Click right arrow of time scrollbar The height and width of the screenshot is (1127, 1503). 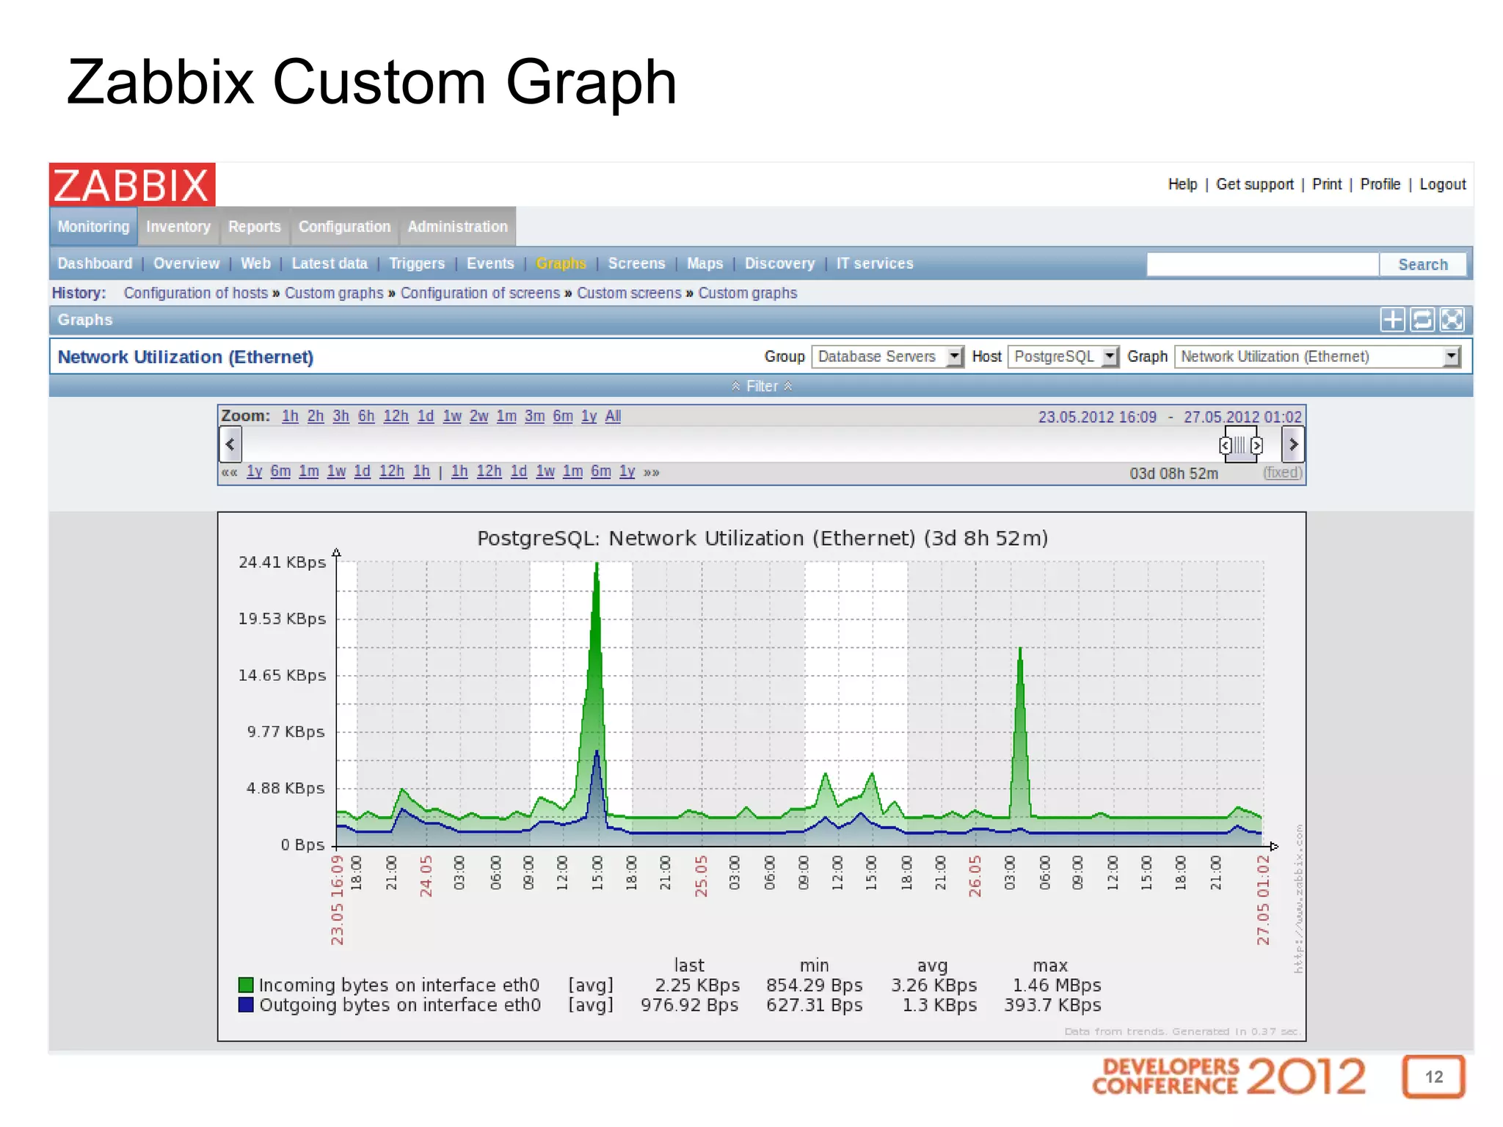[1293, 444]
